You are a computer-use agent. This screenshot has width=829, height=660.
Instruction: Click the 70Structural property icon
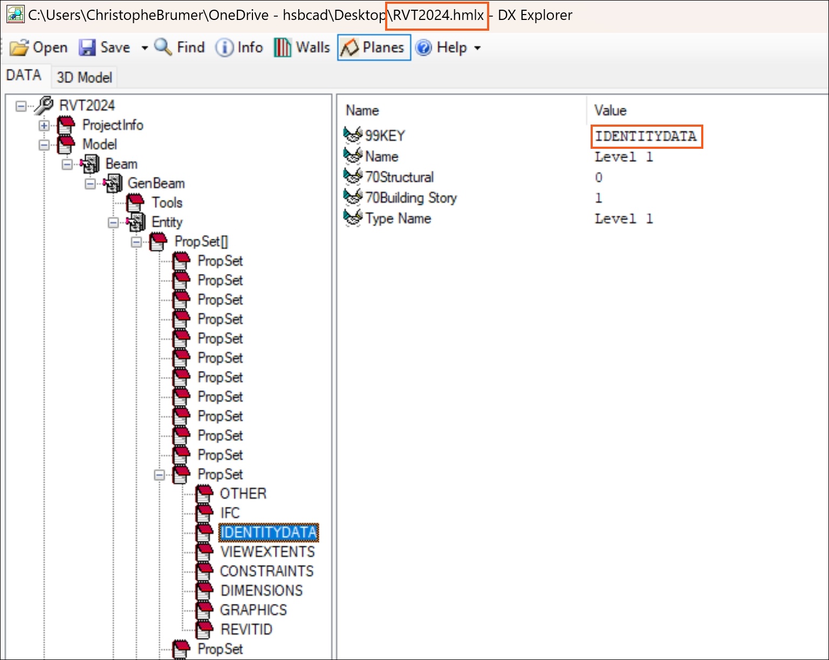(353, 176)
